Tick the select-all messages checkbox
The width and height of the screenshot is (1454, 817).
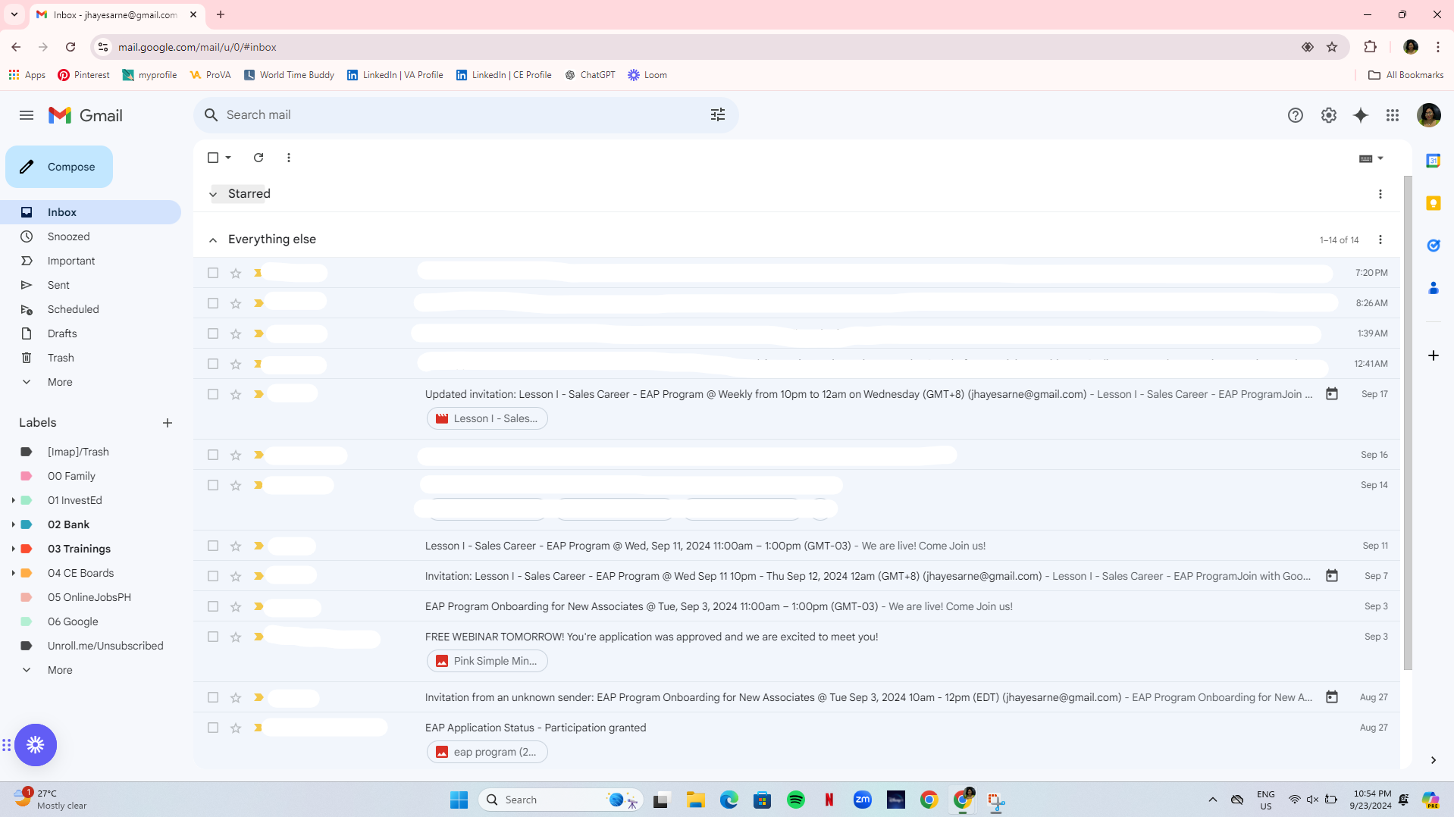[x=213, y=158]
